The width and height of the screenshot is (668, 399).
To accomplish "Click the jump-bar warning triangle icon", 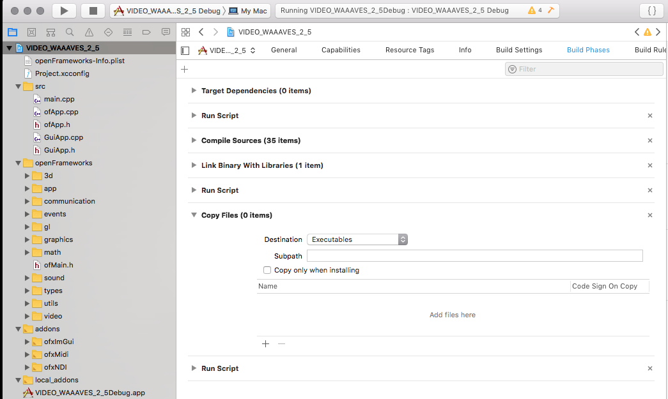I will point(648,32).
